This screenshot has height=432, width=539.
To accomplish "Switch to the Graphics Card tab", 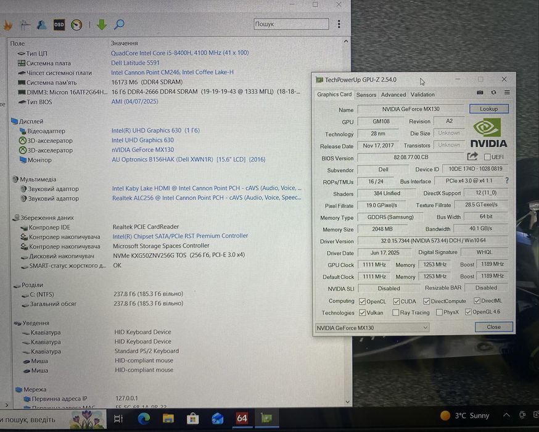I will (x=334, y=94).
